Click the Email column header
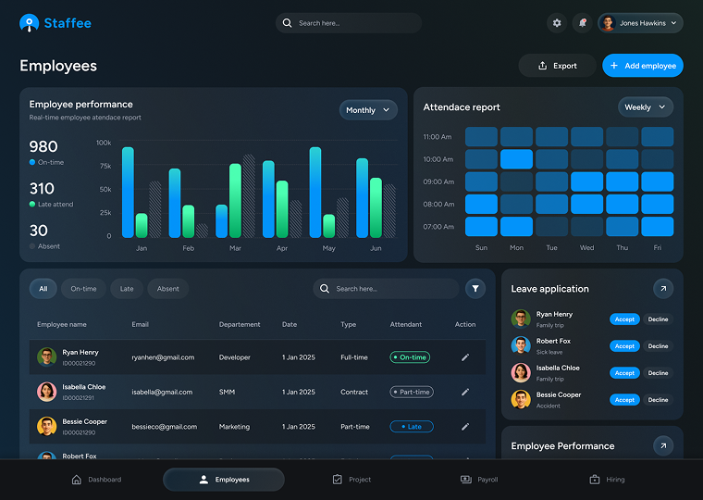The width and height of the screenshot is (703, 500). [140, 324]
